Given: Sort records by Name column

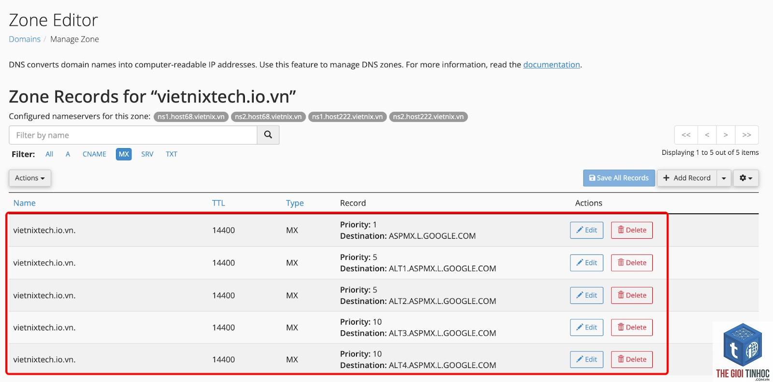Looking at the screenshot, I should tap(25, 203).
